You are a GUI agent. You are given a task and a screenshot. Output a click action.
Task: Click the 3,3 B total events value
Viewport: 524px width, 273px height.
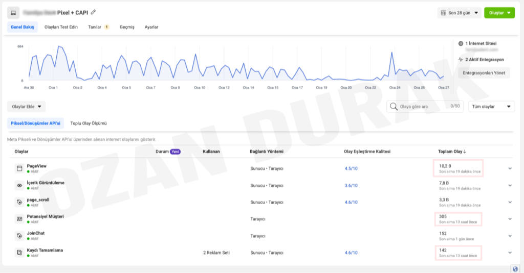tap(444, 200)
